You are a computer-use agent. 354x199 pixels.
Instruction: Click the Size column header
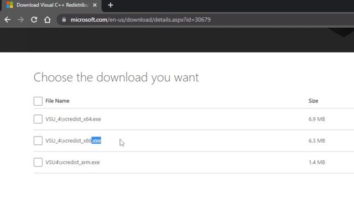point(314,101)
